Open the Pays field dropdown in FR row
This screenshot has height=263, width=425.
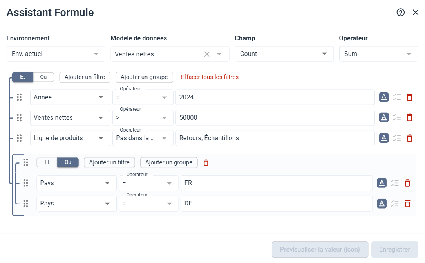(x=76, y=183)
